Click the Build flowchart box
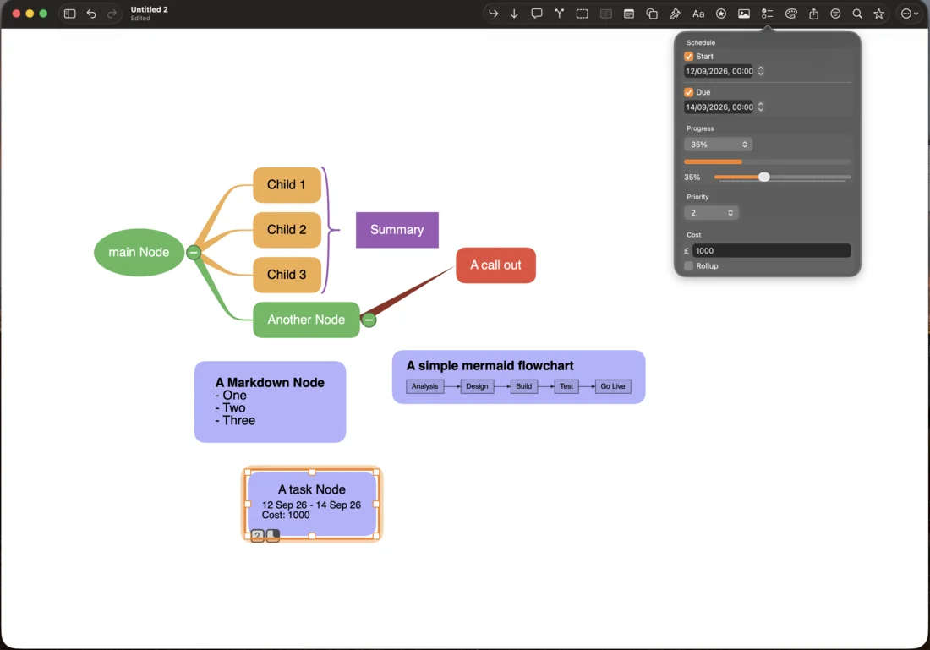Screen dimensions: 930x650 click(x=523, y=386)
